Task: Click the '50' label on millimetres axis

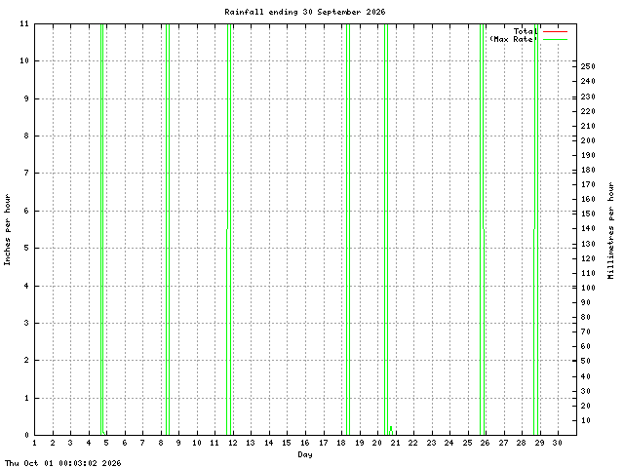Action: (x=586, y=361)
